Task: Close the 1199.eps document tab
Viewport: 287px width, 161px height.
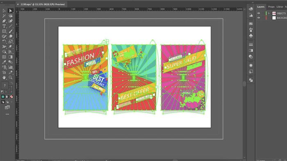Action: click(18, 4)
